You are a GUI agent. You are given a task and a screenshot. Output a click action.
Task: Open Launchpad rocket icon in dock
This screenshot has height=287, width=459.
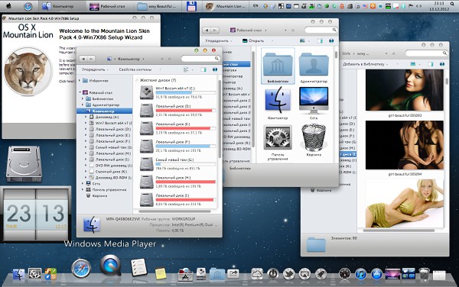point(321,274)
